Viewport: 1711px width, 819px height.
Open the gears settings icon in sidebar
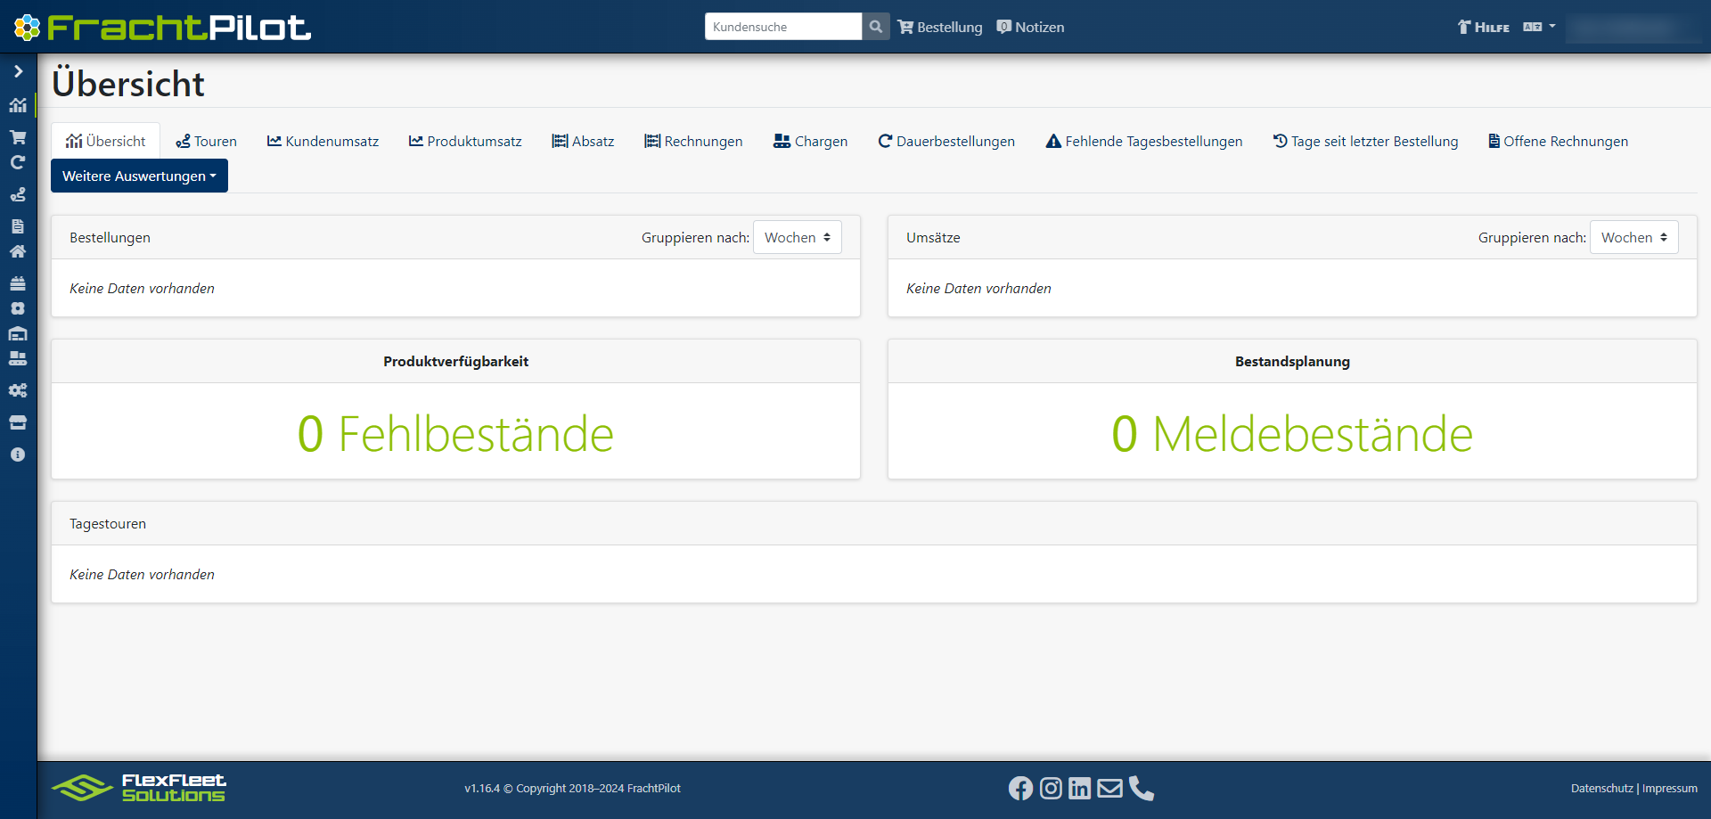pos(18,390)
